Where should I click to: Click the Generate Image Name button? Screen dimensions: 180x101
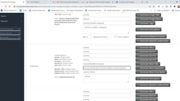[149, 19]
